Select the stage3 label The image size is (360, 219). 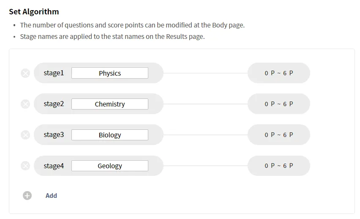[54, 135]
